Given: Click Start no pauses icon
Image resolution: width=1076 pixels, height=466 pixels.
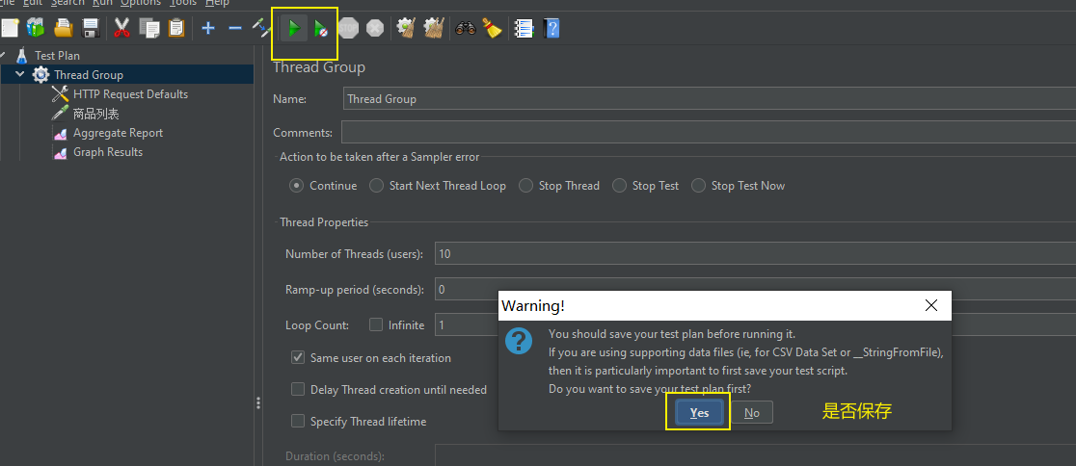Looking at the screenshot, I should (x=320, y=29).
